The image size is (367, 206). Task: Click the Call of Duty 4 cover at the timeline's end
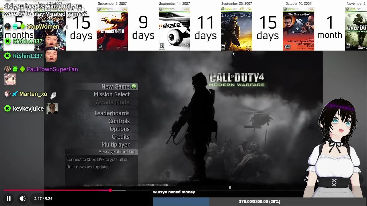point(356,29)
